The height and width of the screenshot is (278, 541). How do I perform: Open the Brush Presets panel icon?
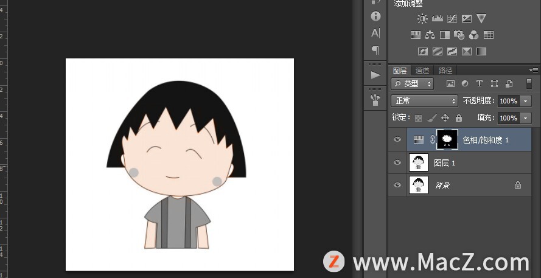tap(375, 100)
